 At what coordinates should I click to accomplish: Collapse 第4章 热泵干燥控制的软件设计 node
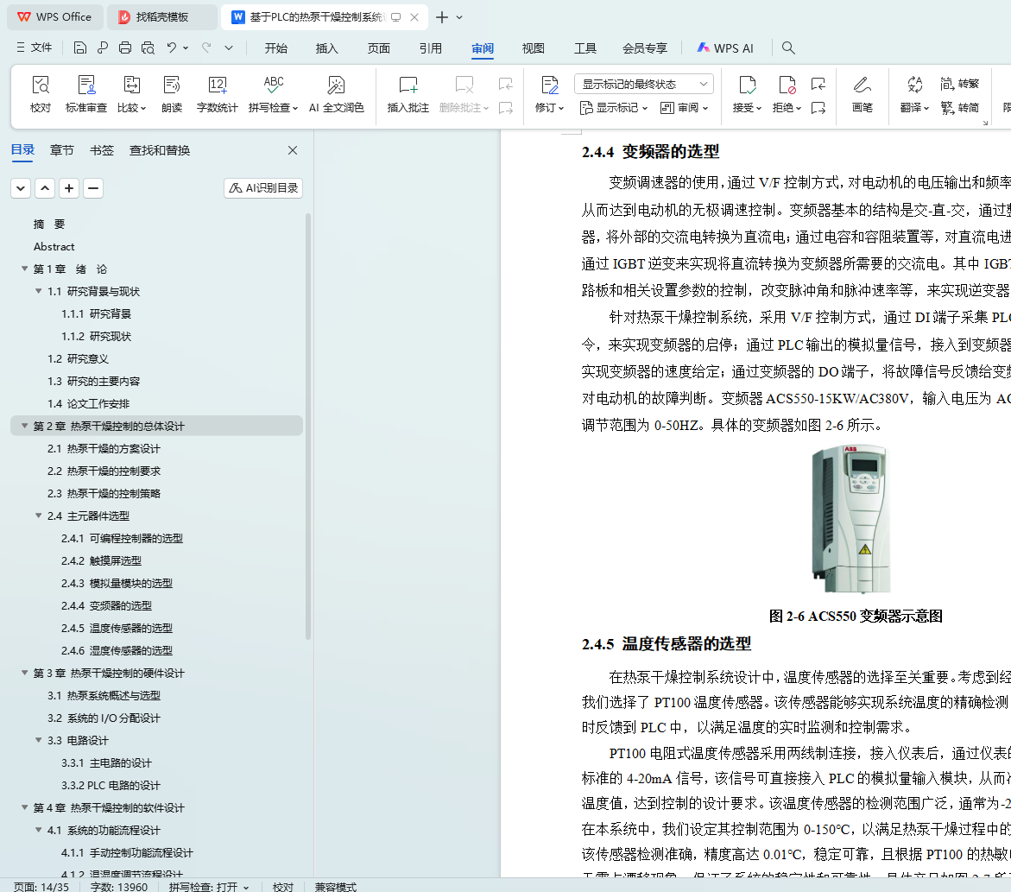(x=24, y=807)
